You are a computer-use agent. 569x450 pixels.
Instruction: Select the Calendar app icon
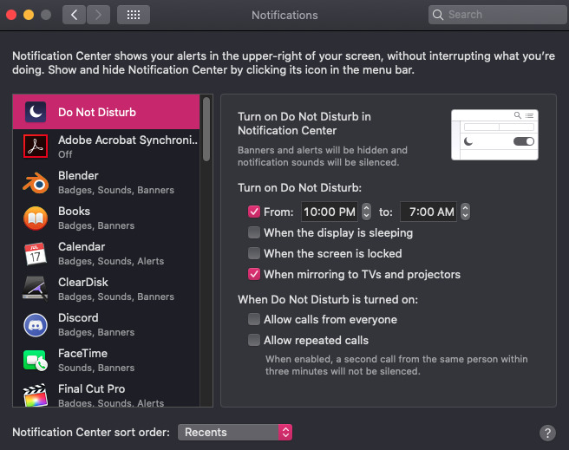[x=36, y=254]
